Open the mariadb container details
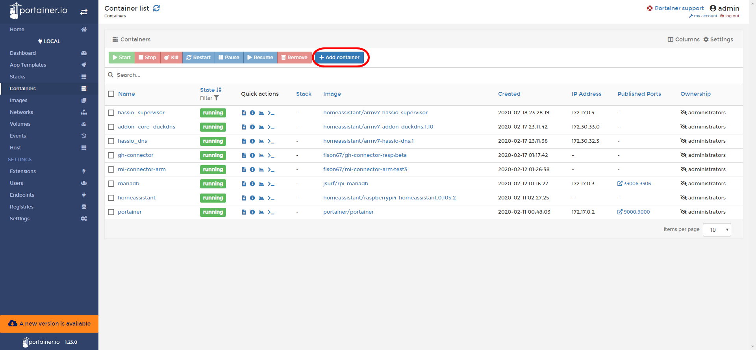The width and height of the screenshot is (756, 350). tap(128, 184)
